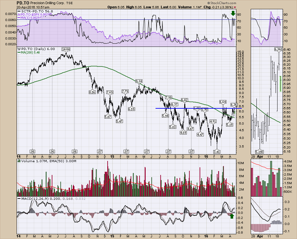The image size is (297, 239).
Task: Click the 6.59 price label
Action: 131,109
